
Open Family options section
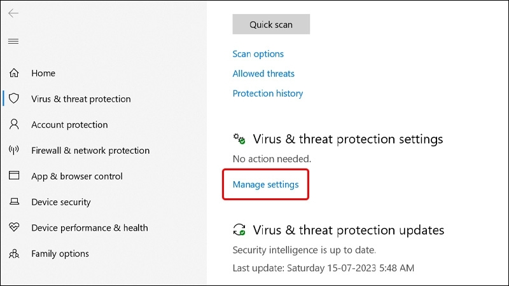pos(60,254)
